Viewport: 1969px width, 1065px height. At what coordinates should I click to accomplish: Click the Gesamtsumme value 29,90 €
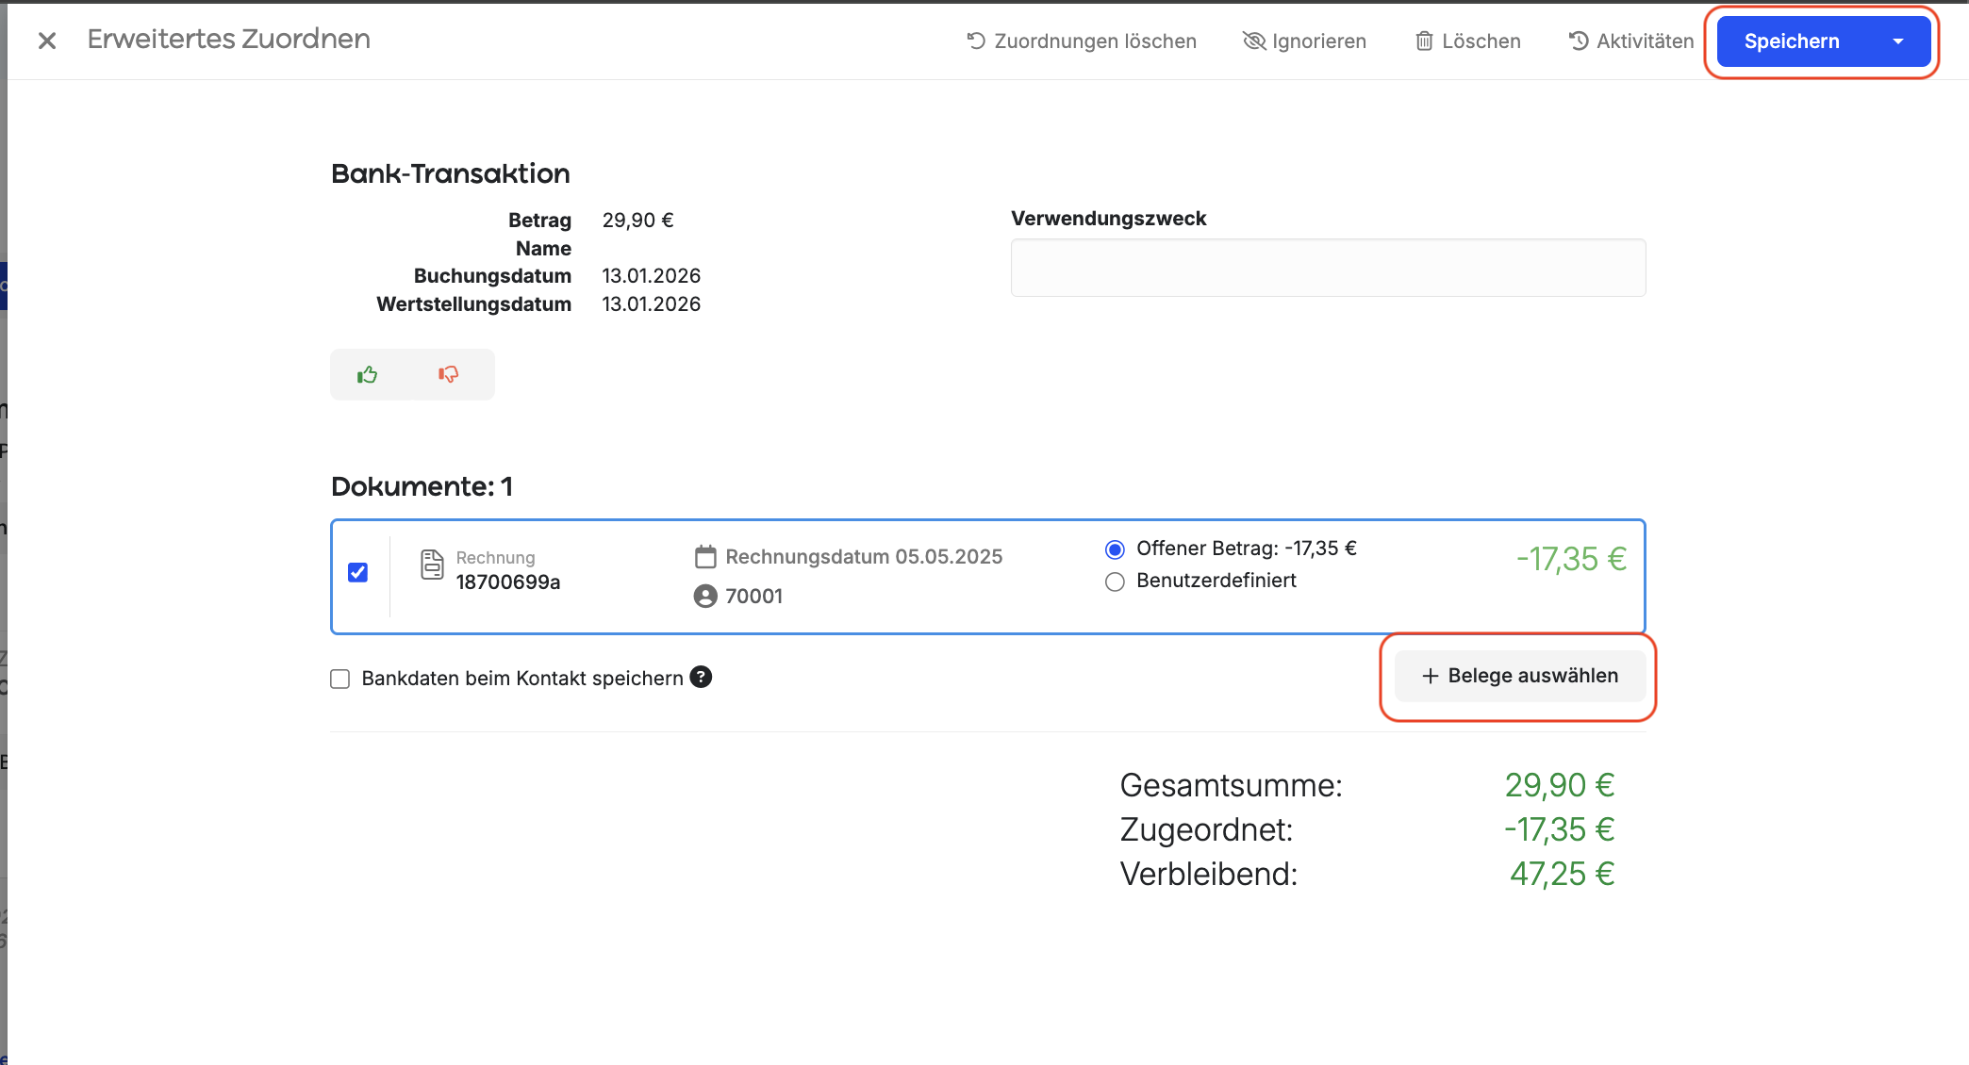1560,785
